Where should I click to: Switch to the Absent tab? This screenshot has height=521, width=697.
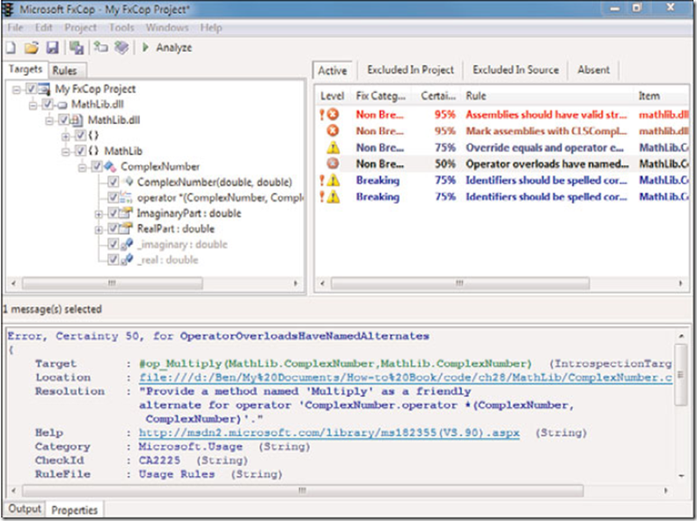[x=594, y=70]
